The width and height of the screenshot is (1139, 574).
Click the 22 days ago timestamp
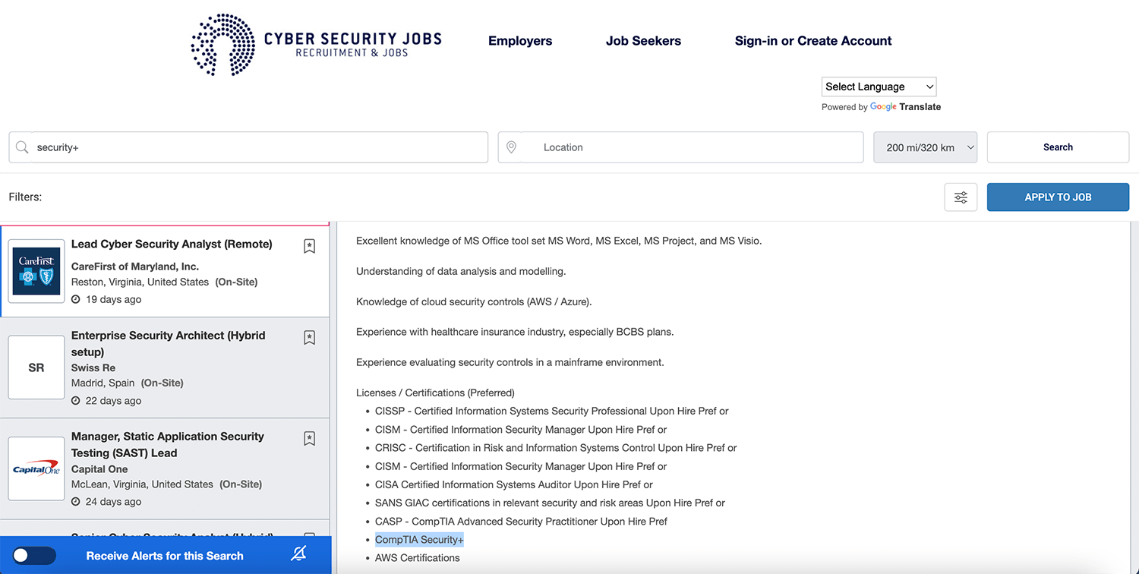(113, 401)
